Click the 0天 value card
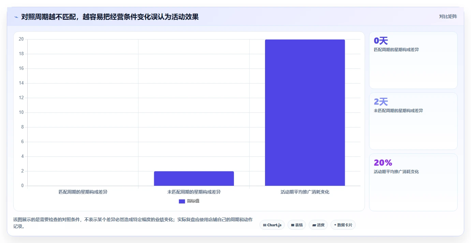The image size is (471, 243). coord(413,60)
